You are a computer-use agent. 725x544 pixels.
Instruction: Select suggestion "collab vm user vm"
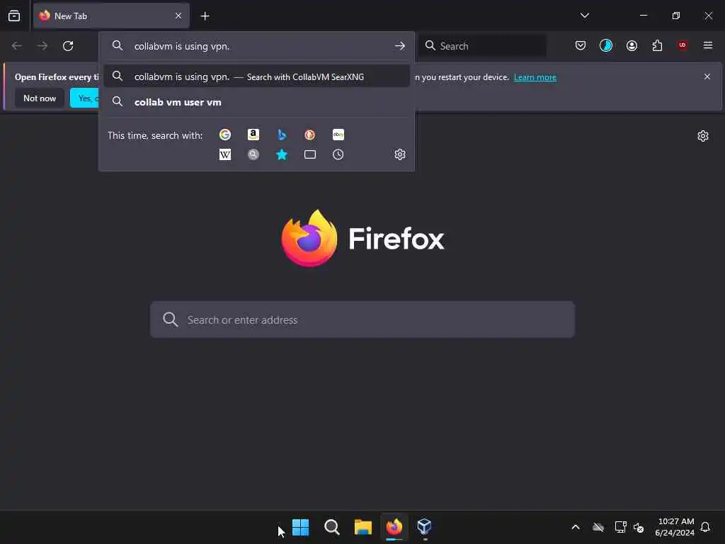[x=256, y=102]
